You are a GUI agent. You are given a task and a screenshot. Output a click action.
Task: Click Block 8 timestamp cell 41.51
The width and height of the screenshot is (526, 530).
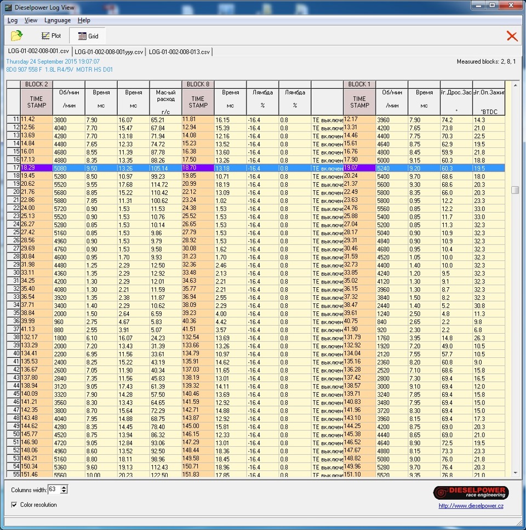tap(198, 329)
